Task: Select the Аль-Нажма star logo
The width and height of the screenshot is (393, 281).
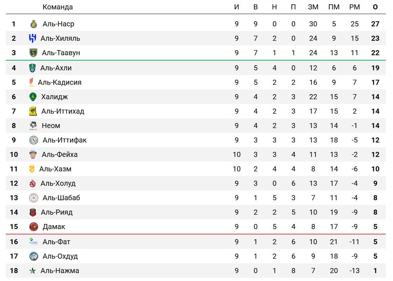Action: pos(32,271)
